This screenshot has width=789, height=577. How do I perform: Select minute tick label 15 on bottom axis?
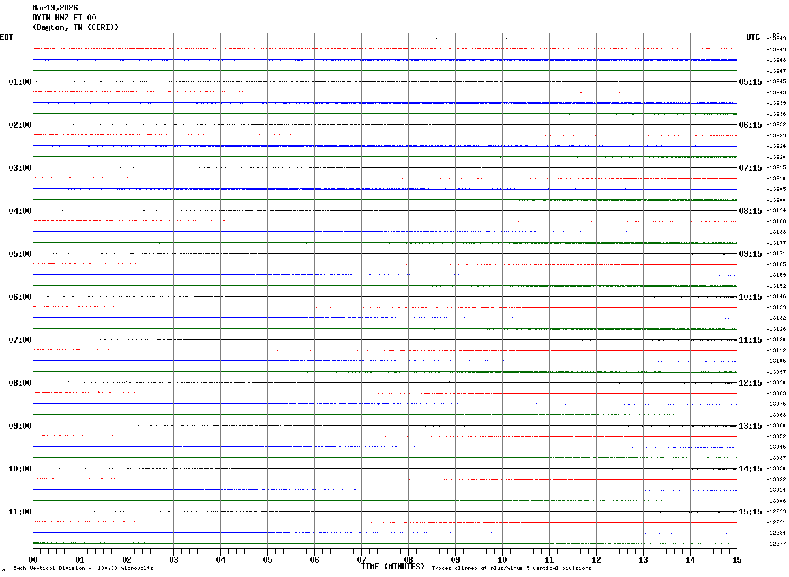[737, 559]
